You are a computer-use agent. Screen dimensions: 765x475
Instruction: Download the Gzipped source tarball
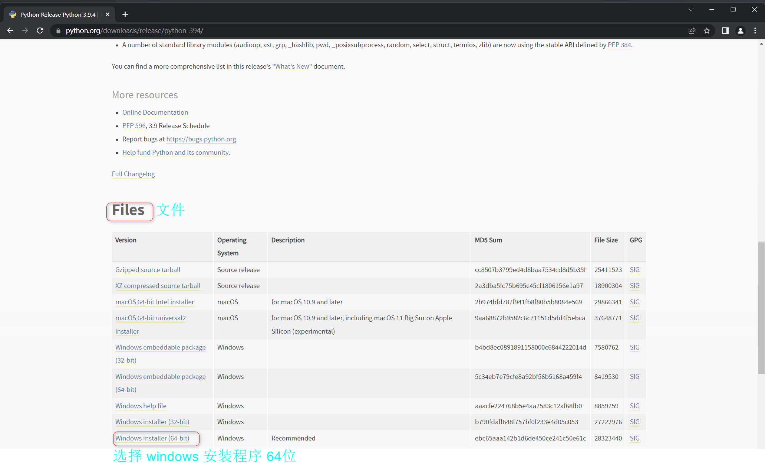point(148,270)
